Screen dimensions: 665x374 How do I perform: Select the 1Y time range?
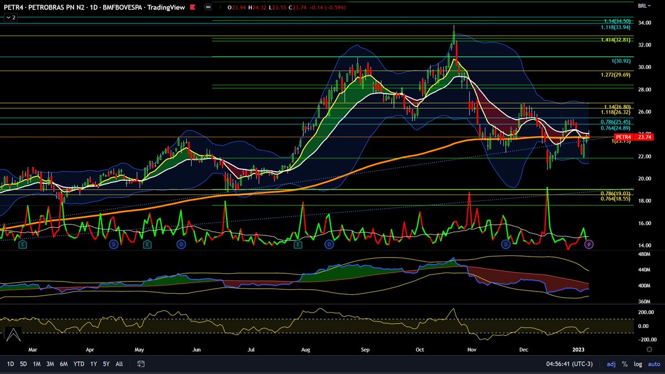click(x=94, y=364)
